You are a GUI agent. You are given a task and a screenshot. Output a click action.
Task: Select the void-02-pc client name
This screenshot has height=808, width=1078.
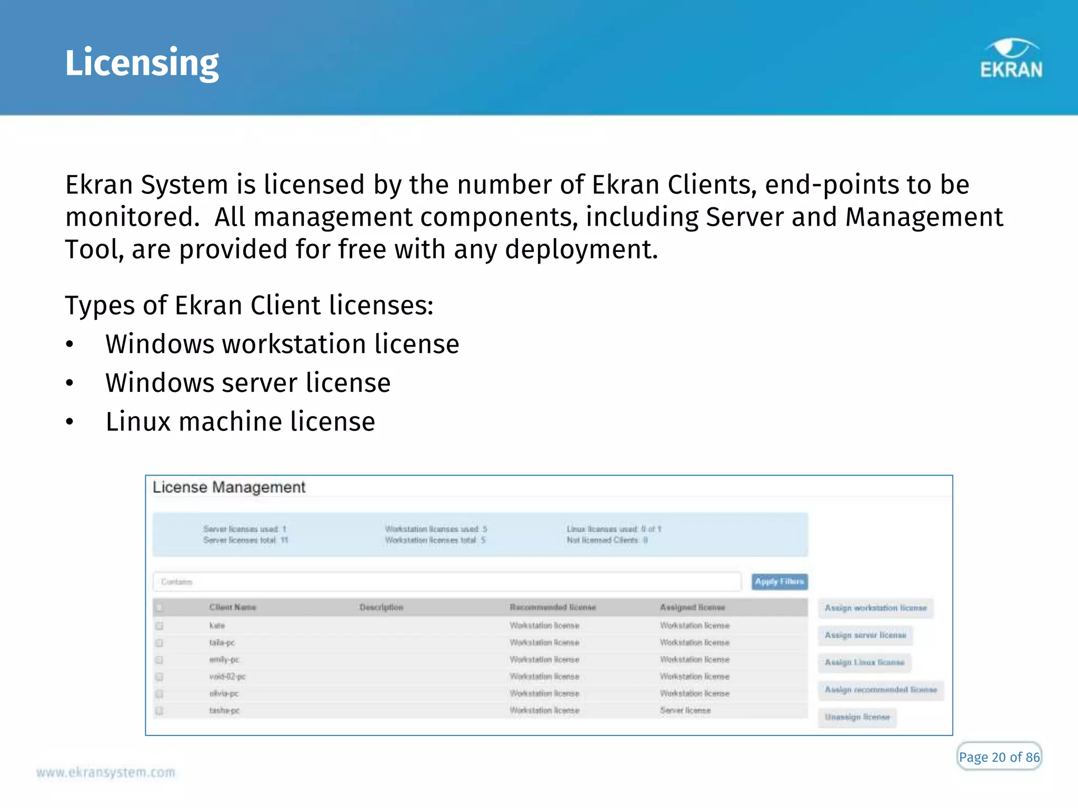point(227,676)
